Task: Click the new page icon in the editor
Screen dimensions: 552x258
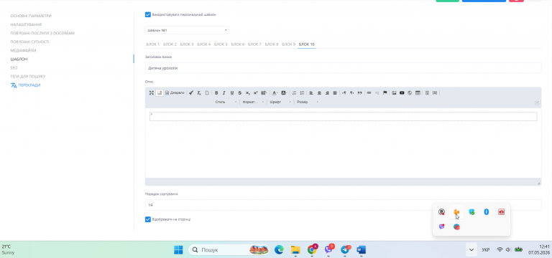Action: pyautogui.click(x=207, y=93)
